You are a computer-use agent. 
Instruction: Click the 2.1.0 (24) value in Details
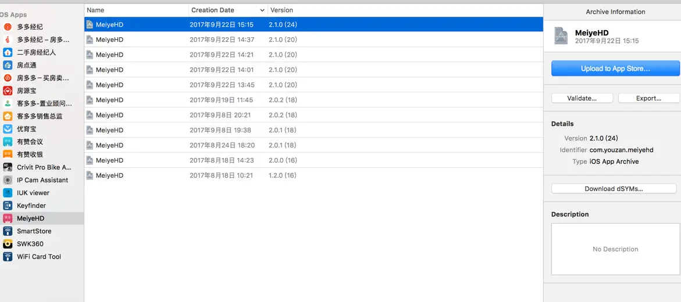point(604,138)
